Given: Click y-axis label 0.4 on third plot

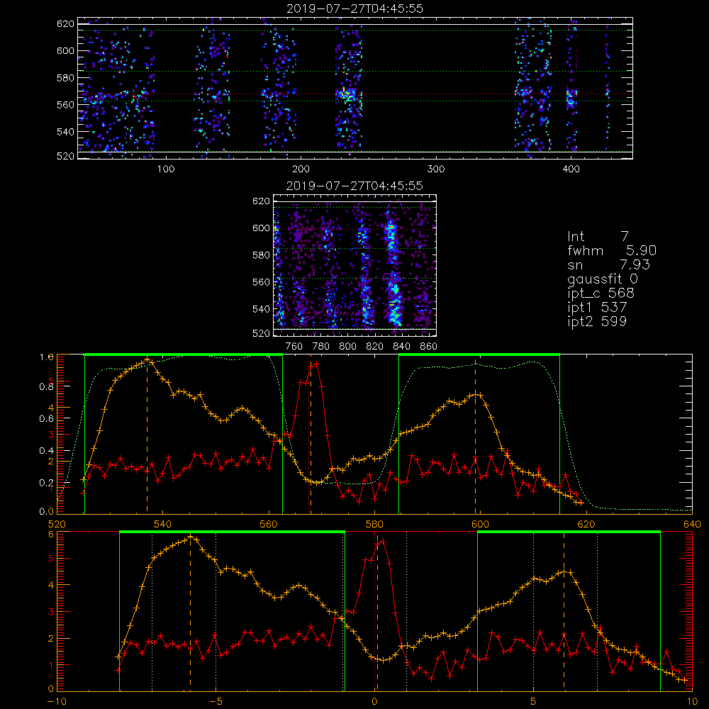Looking at the screenshot, I should 46,451.
